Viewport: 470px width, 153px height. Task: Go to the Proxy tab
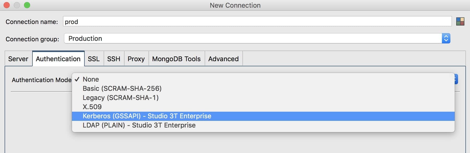[136, 59]
